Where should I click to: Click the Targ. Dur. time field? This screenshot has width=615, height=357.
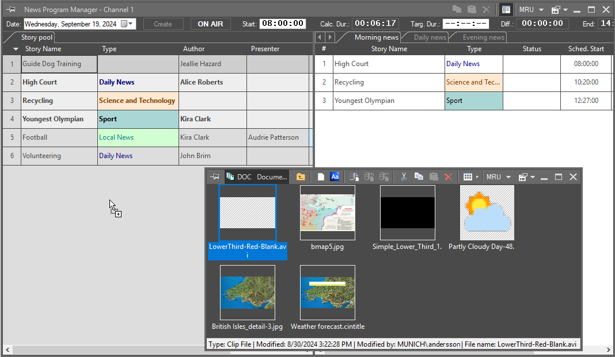click(466, 24)
